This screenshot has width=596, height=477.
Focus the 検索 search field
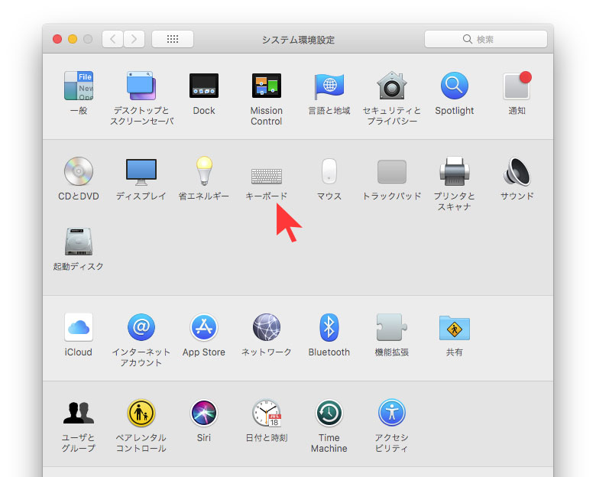pos(486,39)
